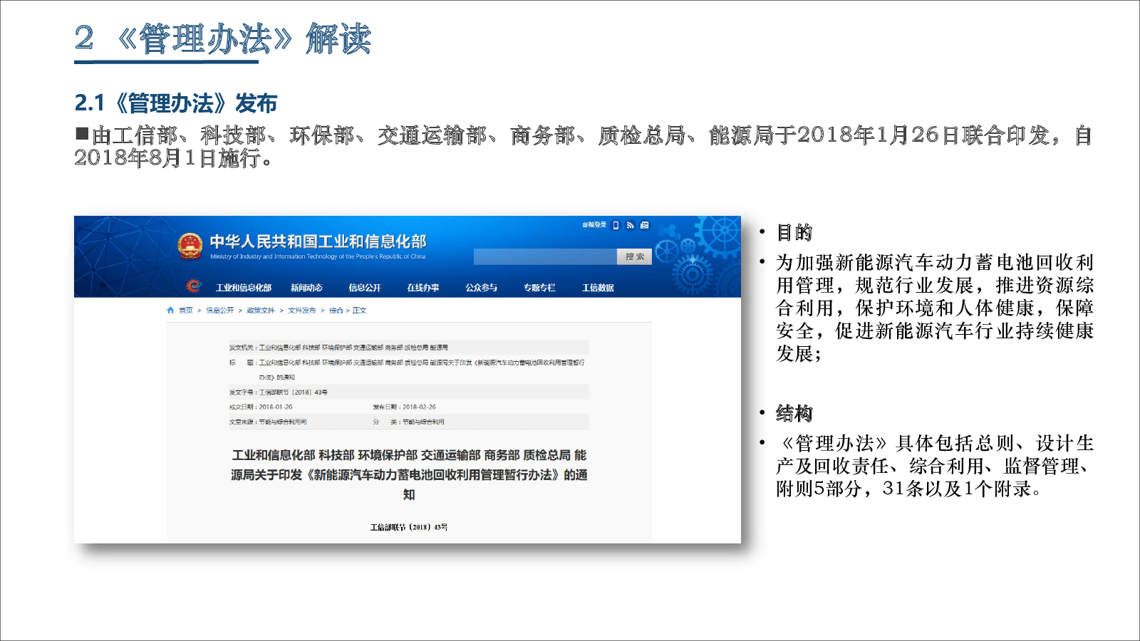Viewport: 1140px width, 641px height.
Task: Click the structure paragraph mentioning 31条
Action: [x=935, y=466]
